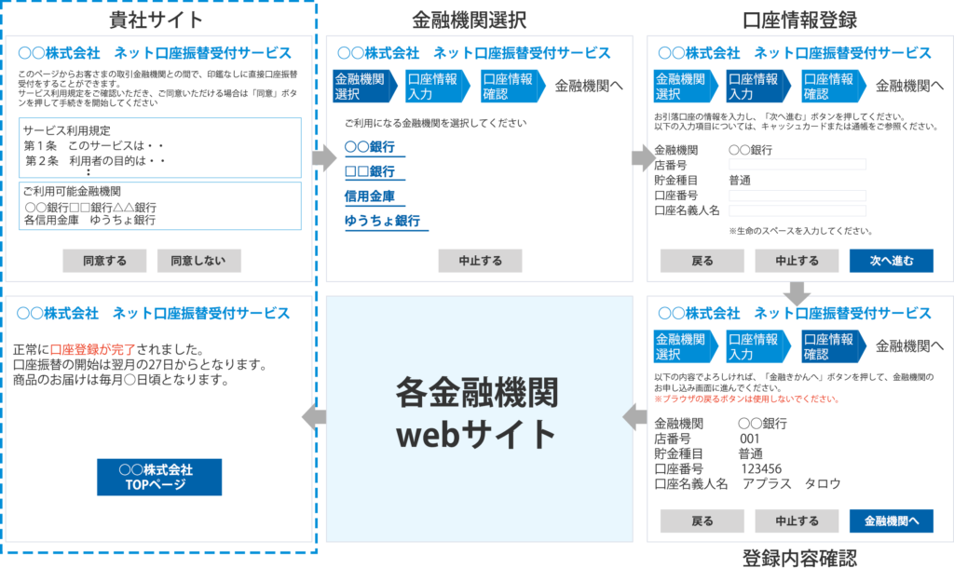Select 口座情報入力 step in the 登録内容確認 panel
The image size is (954, 568).
tap(757, 346)
